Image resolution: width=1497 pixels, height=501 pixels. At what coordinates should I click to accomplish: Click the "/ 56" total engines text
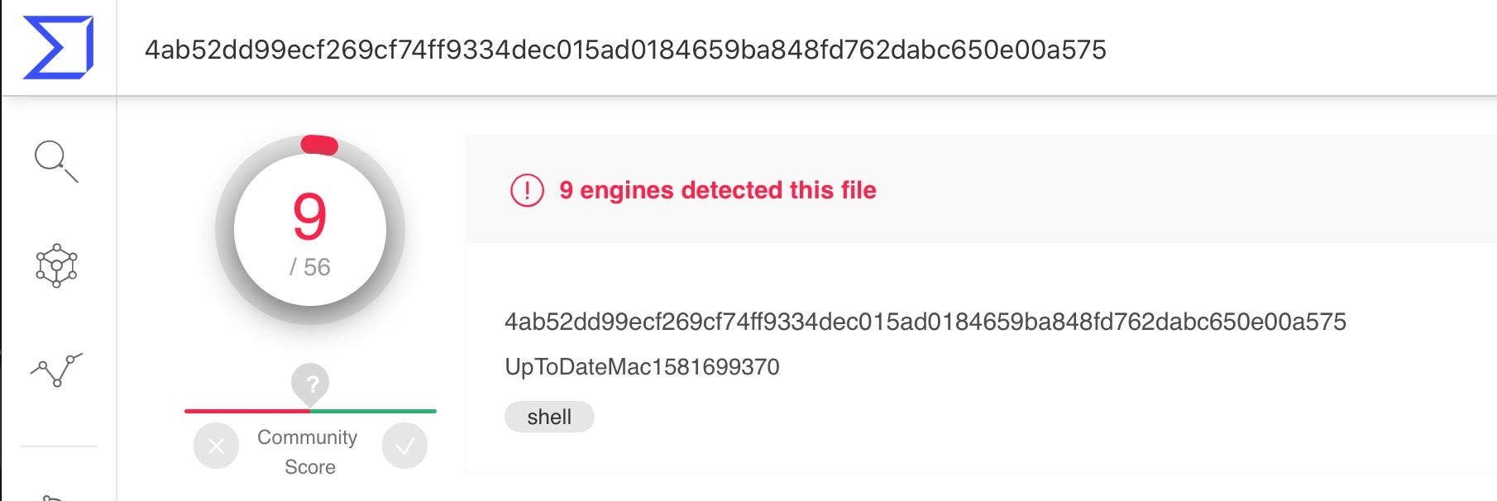point(310,267)
